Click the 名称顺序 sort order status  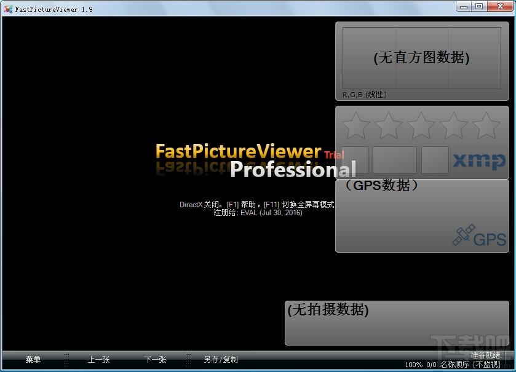pyautogui.click(x=454, y=365)
